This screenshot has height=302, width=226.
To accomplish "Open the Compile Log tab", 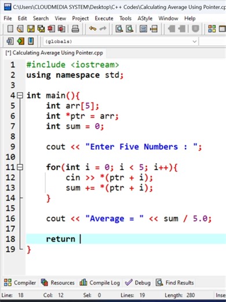I will [100, 283].
